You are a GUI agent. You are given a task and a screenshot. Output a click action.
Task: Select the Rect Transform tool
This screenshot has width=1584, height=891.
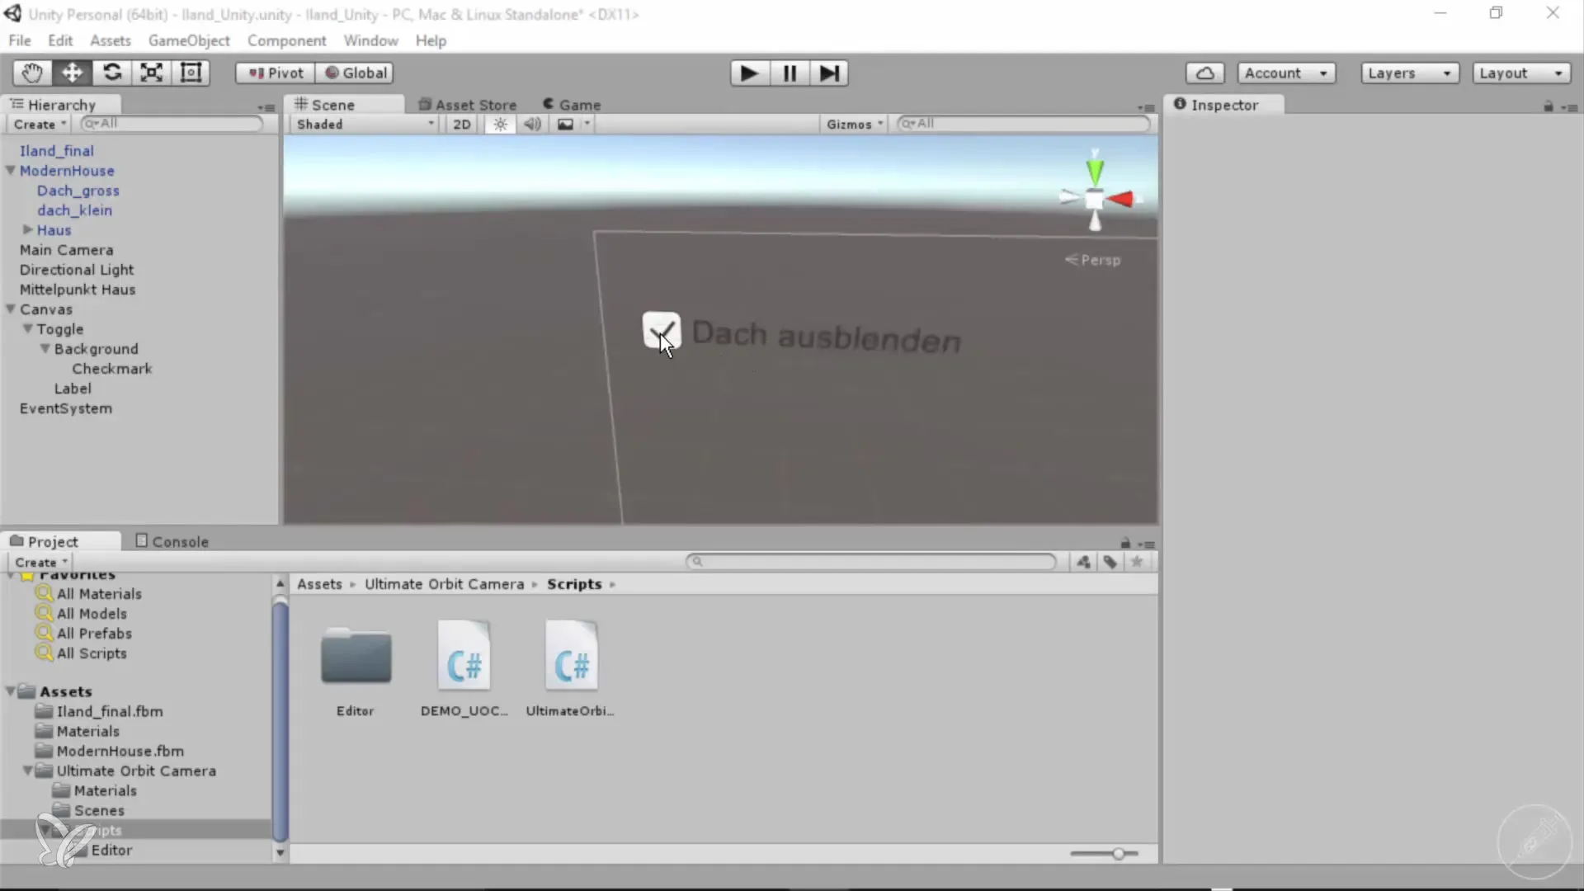[191, 73]
